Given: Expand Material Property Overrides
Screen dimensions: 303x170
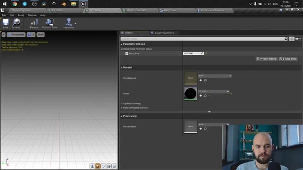Looking at the screenshot, I should (x=122, y=108).
